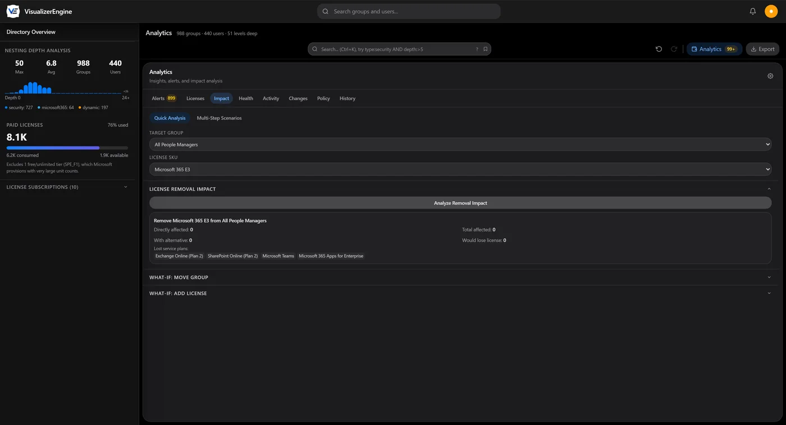Undo the last action
786x425 pixels.
[x=659, y=49]
